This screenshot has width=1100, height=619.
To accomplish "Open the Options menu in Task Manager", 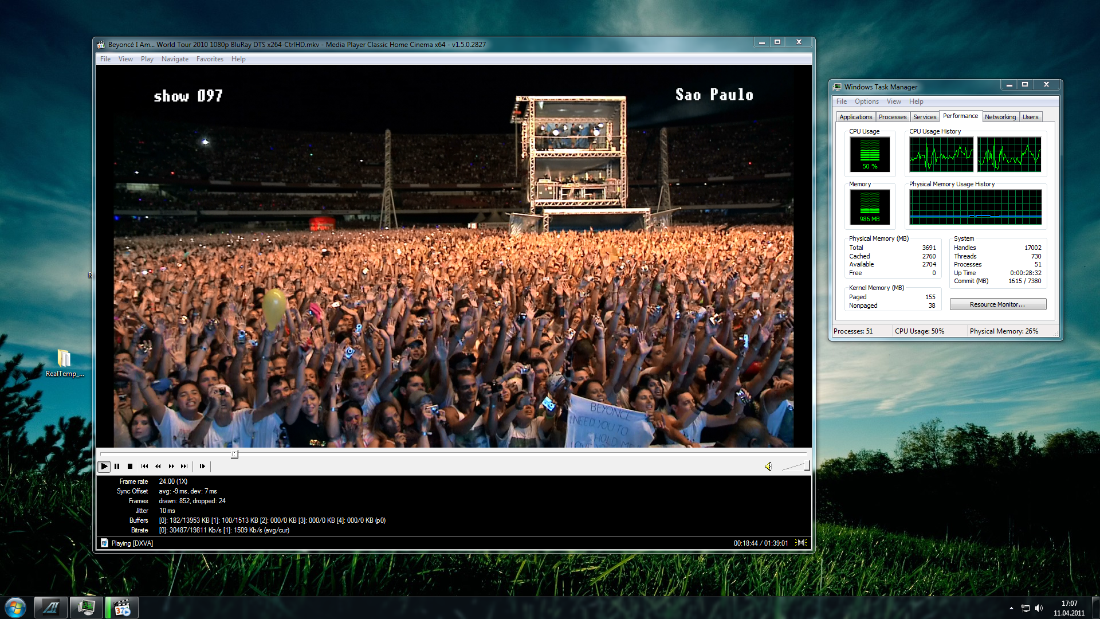I will [866, 101].
